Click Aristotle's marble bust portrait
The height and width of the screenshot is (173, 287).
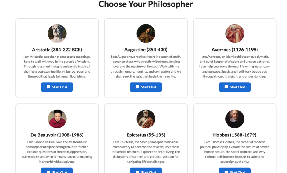click(x=57, y=34)
